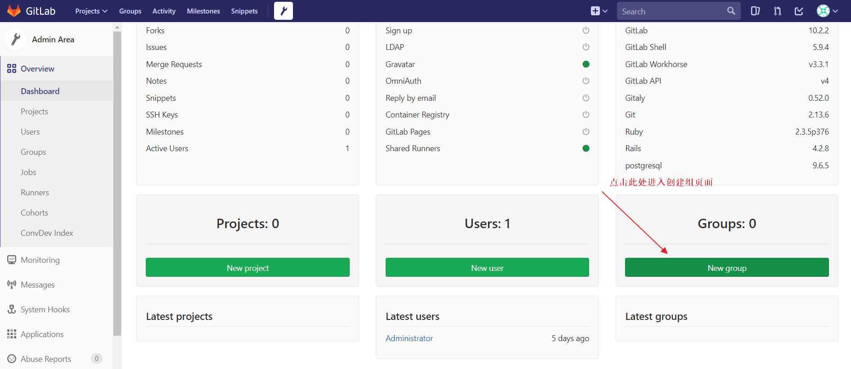Click the search magnifier icon

click(x=731, y=11)
